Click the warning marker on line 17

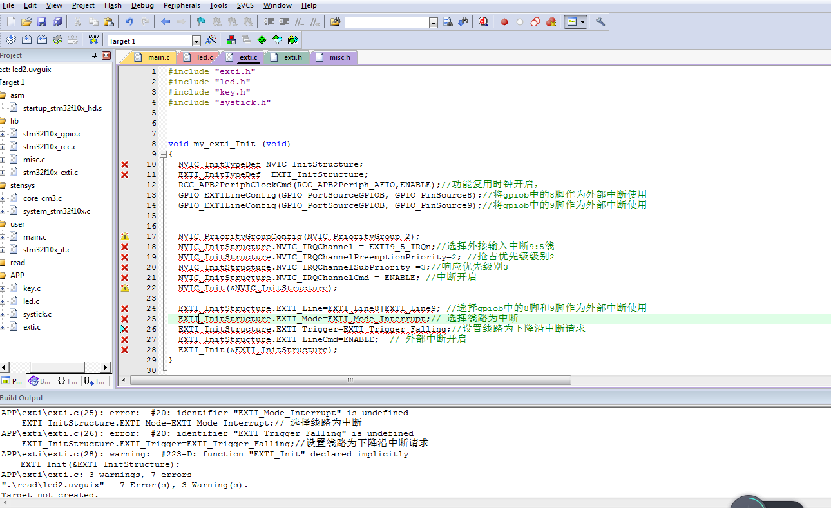[x=125, y=237]
